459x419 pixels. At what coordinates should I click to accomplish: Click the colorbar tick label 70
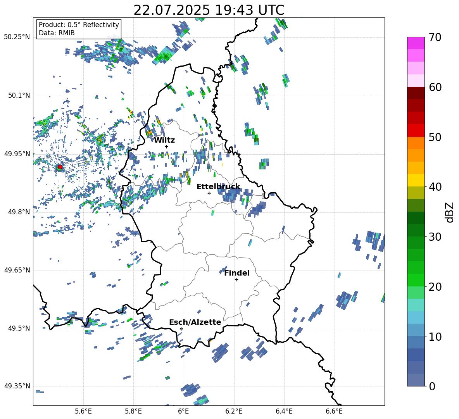click(435, 38)
